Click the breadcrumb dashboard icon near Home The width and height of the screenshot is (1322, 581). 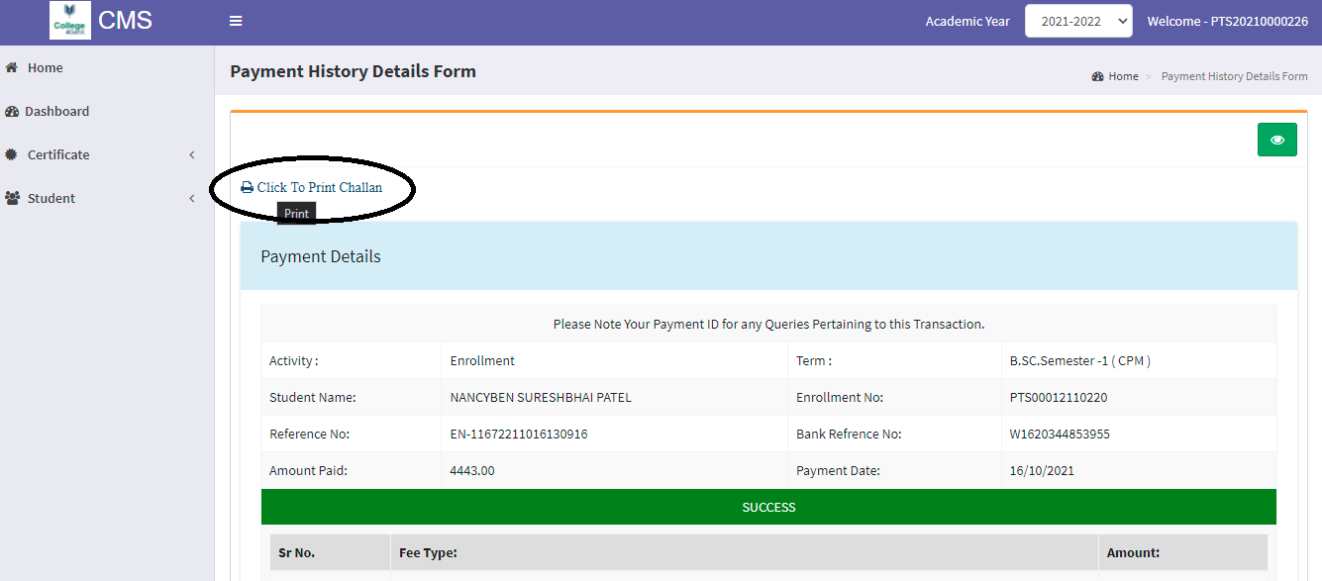(1097, 77)
